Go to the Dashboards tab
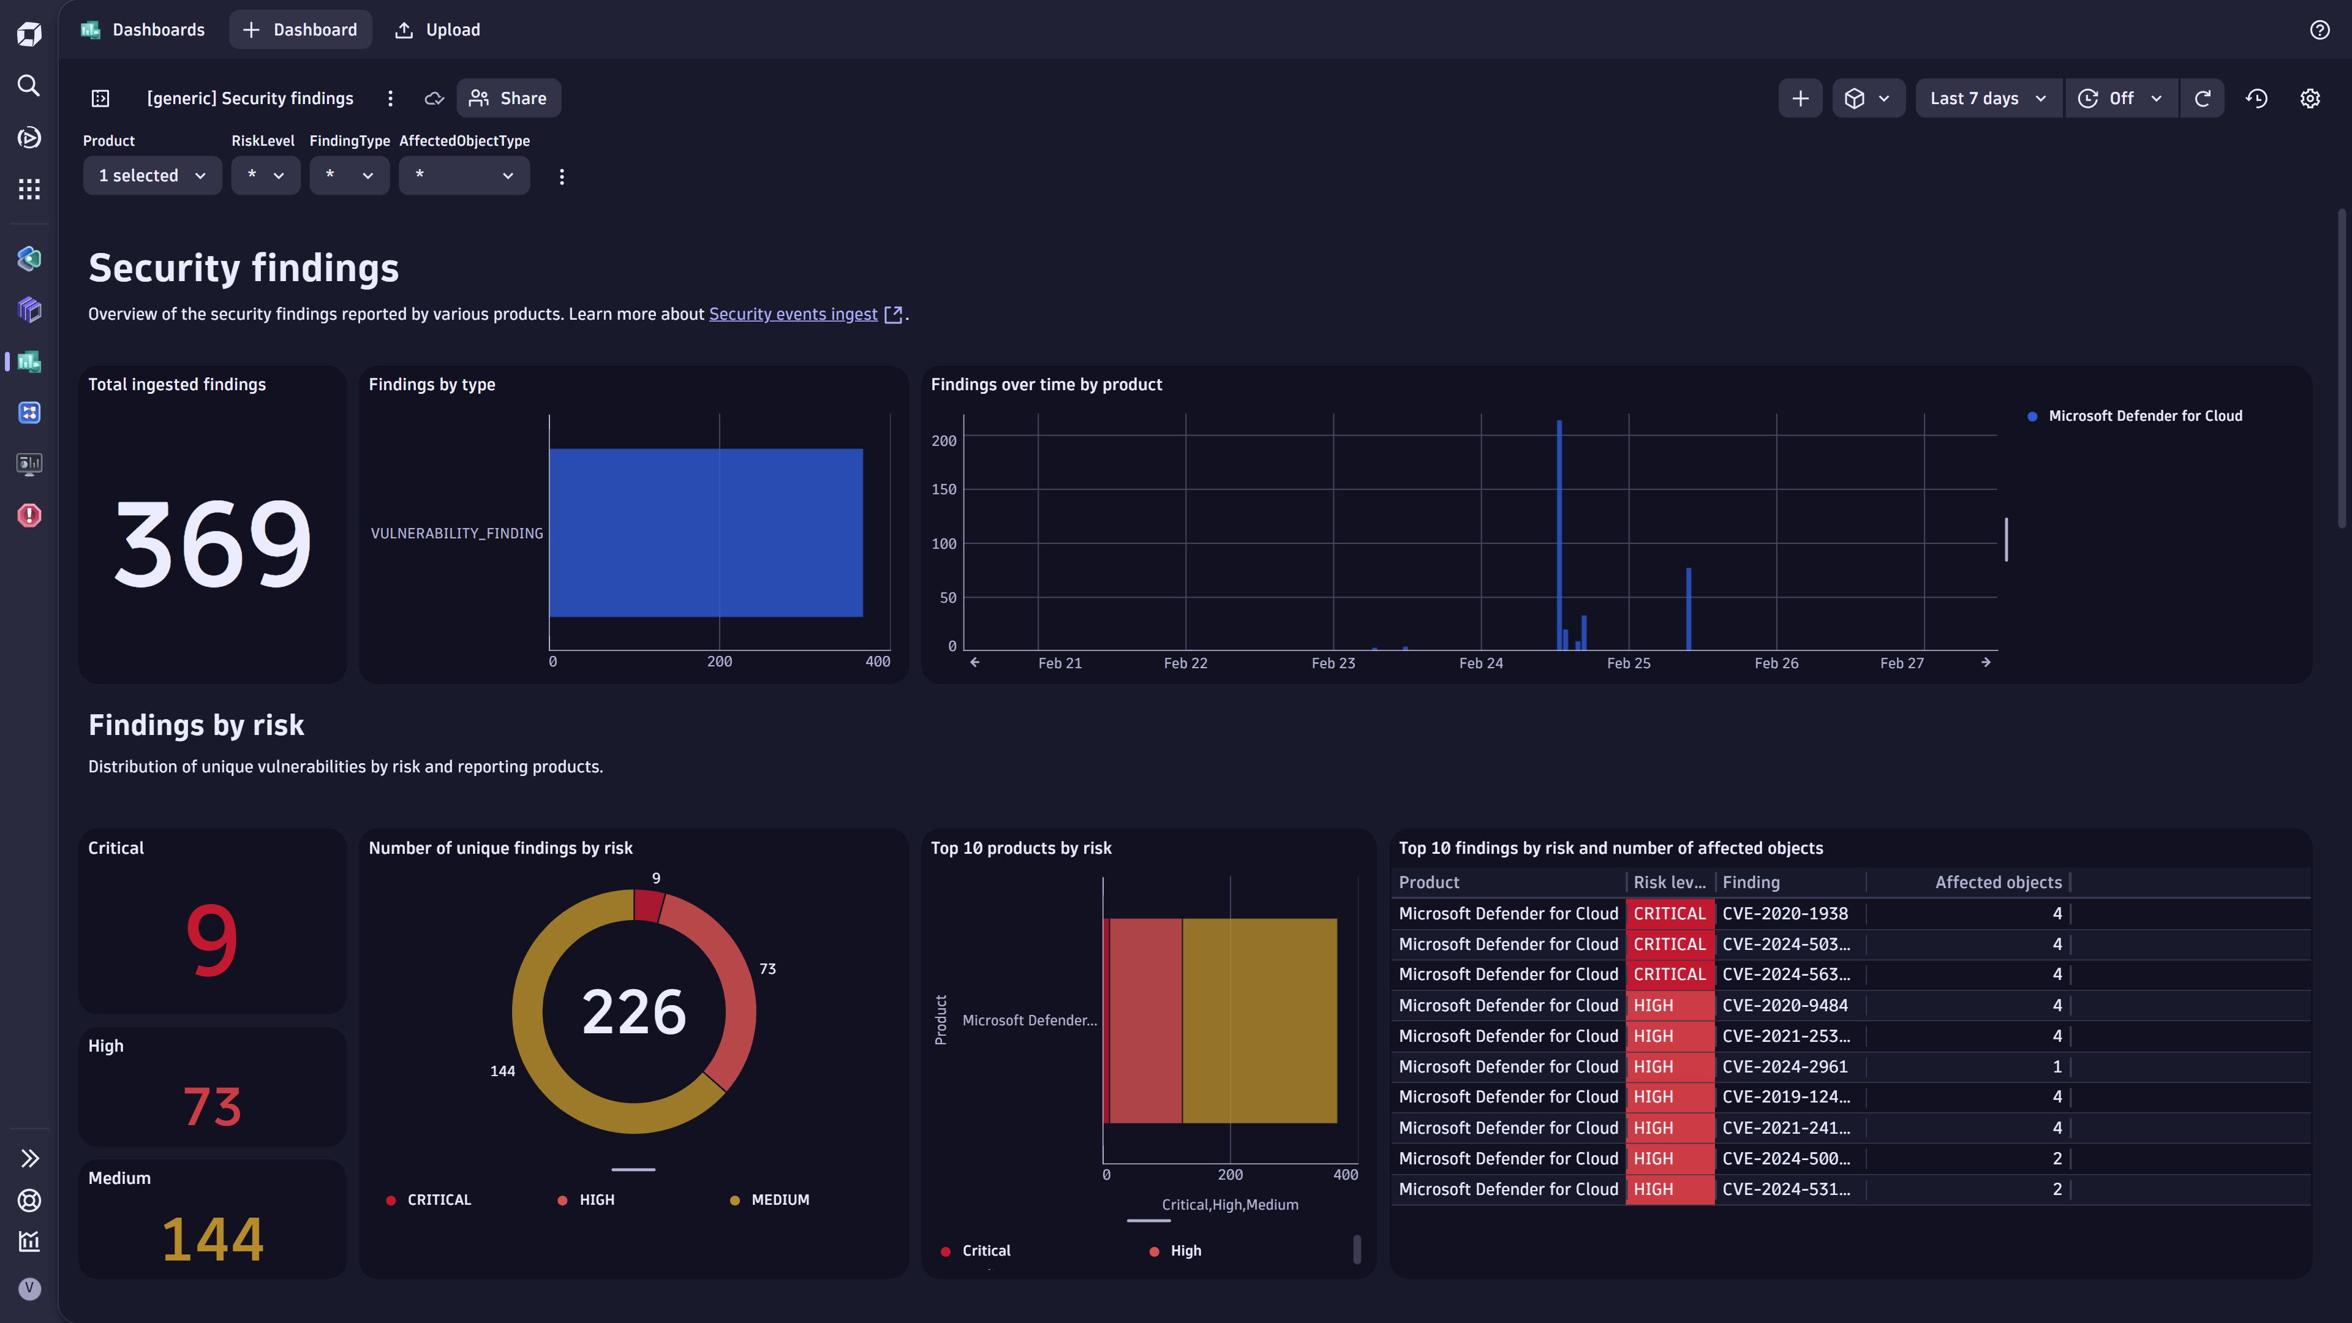The width and height of the screenshot is (2352, 1323). pyautogui.click(x=143, y=30)
